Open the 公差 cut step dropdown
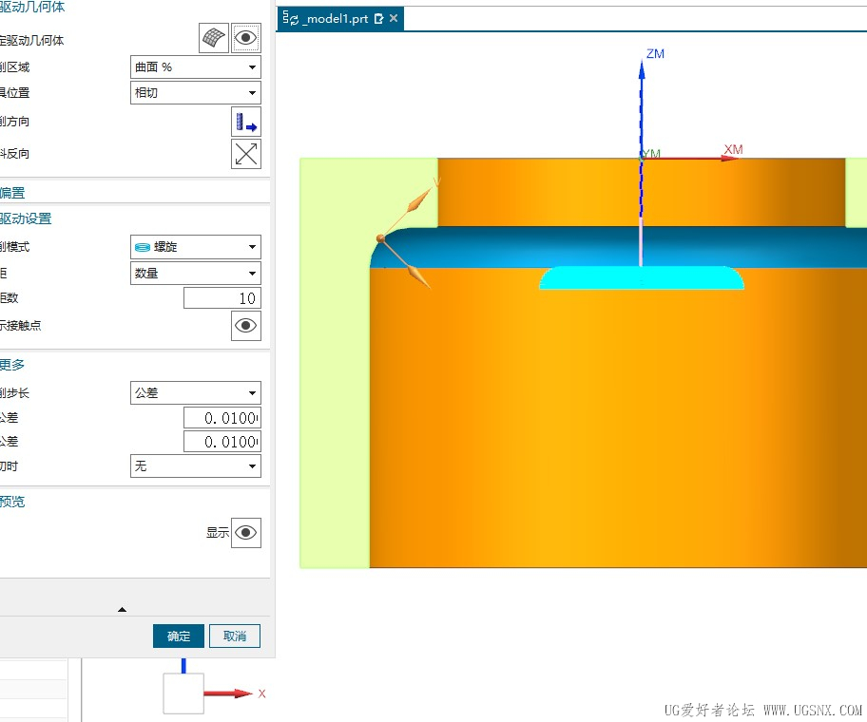Viewport: 867px width, 722px height. pos(196,392)
